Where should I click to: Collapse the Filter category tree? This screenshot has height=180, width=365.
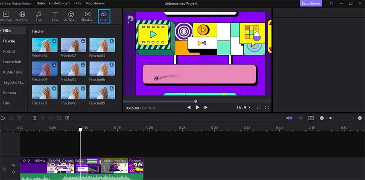click(x=1, y=30)
